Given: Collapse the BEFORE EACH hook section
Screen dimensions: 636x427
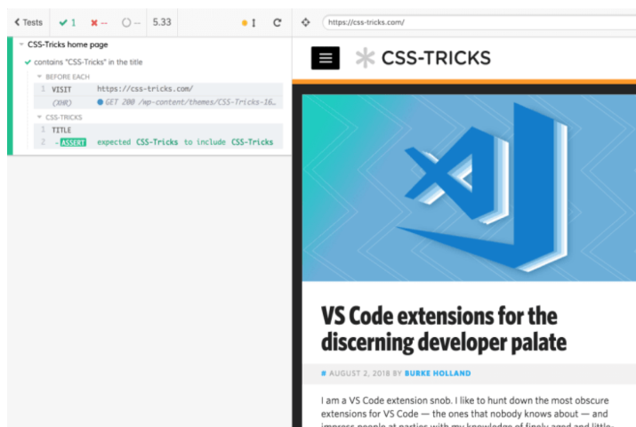Looking at the screenshot, I should [40, 77].
